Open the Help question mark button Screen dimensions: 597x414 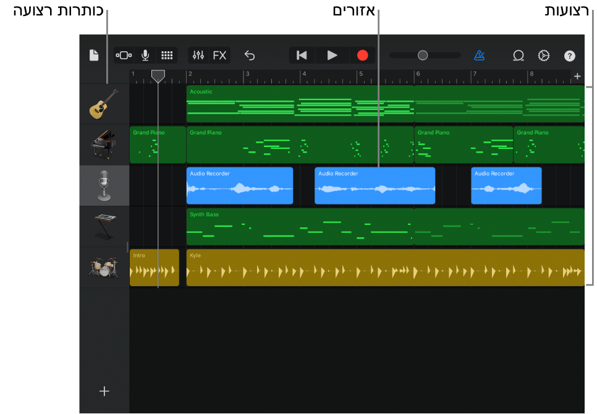[570, 56]
